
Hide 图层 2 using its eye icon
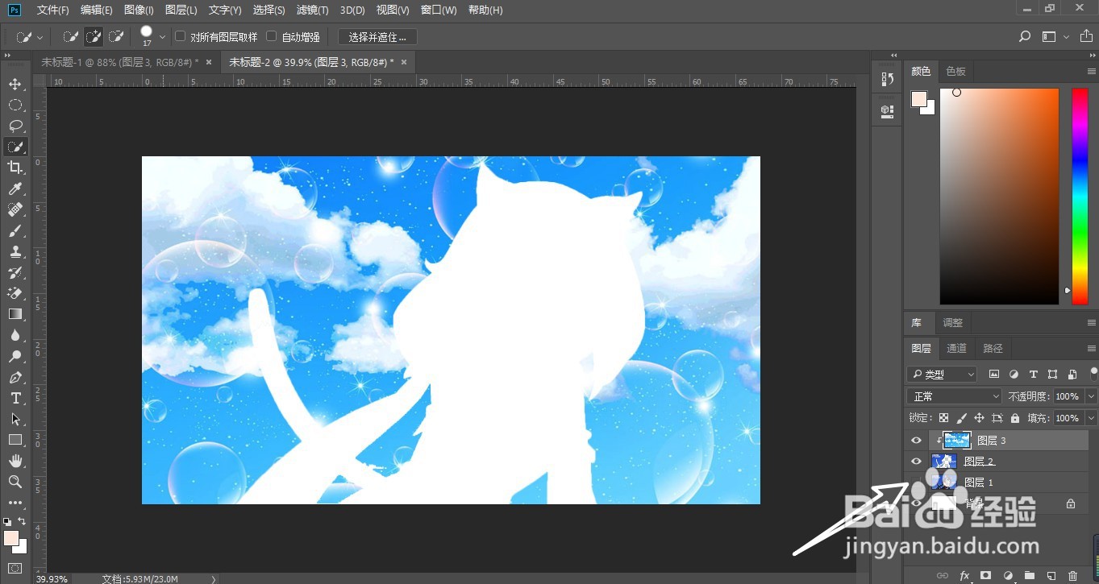[x=916, y=462]
